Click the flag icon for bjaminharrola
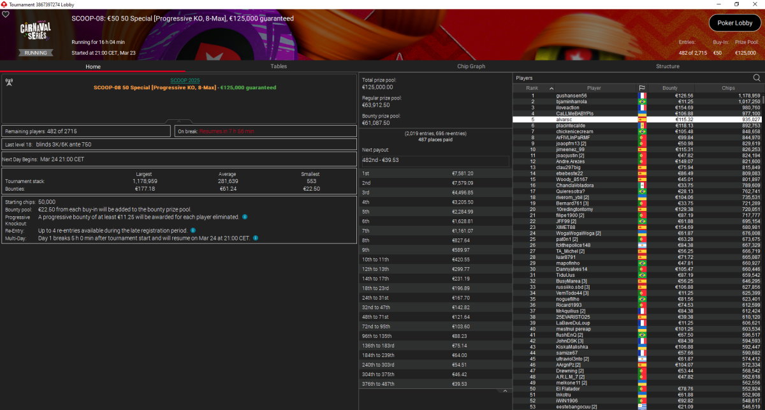 tap(642, 101)
